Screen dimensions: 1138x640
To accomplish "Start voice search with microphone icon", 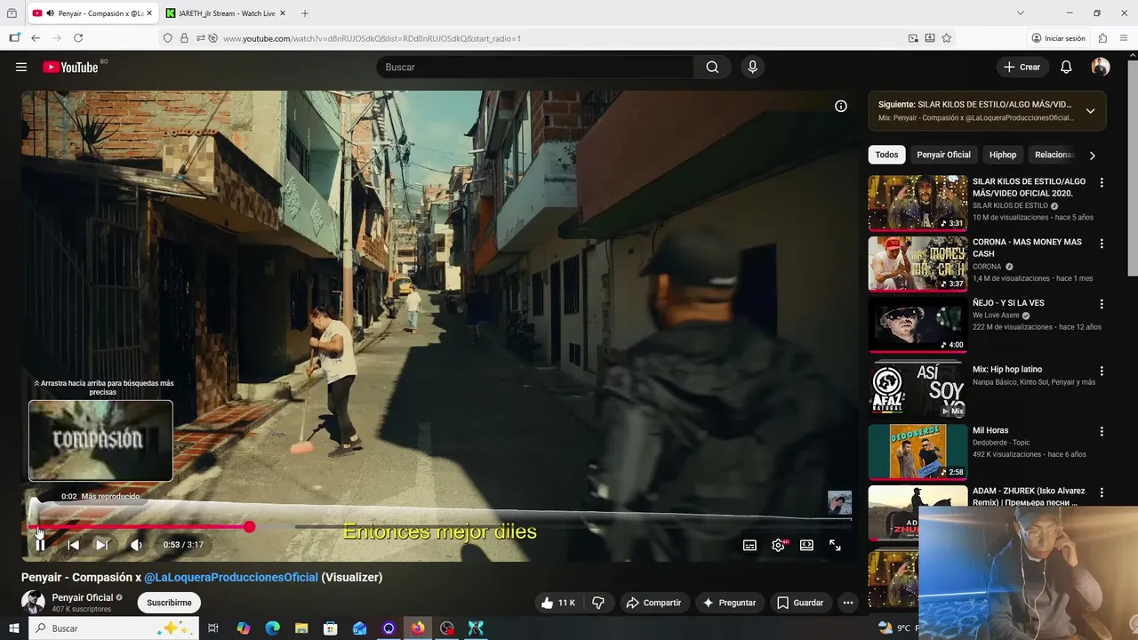I will pos(752,67).
